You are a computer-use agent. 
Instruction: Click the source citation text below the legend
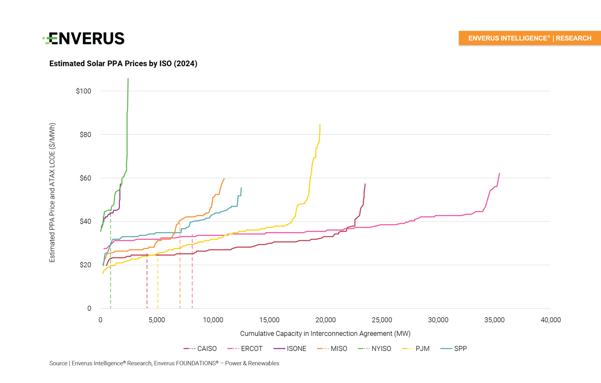tap(164, 364)
